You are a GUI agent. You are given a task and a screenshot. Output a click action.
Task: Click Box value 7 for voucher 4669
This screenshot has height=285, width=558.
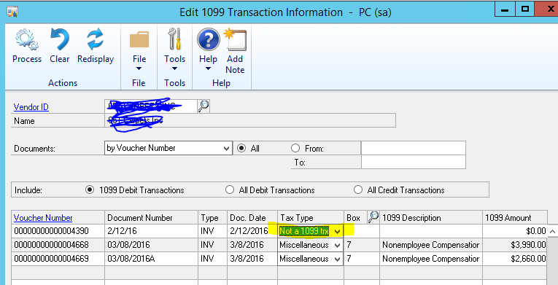[x=362, y=259]
